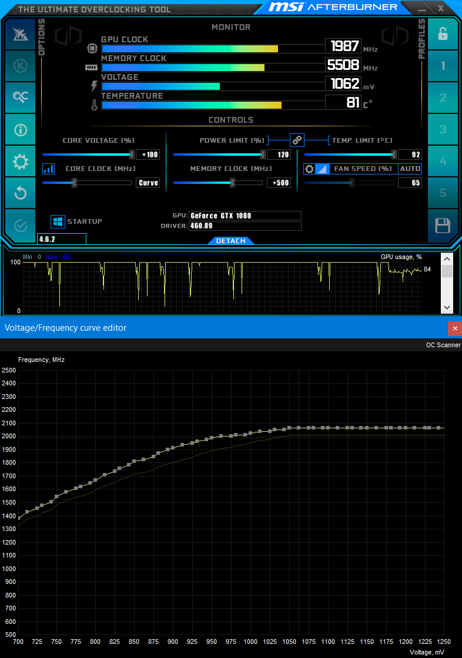Adjust the Temp Limit slider handle

pos(394,155)
